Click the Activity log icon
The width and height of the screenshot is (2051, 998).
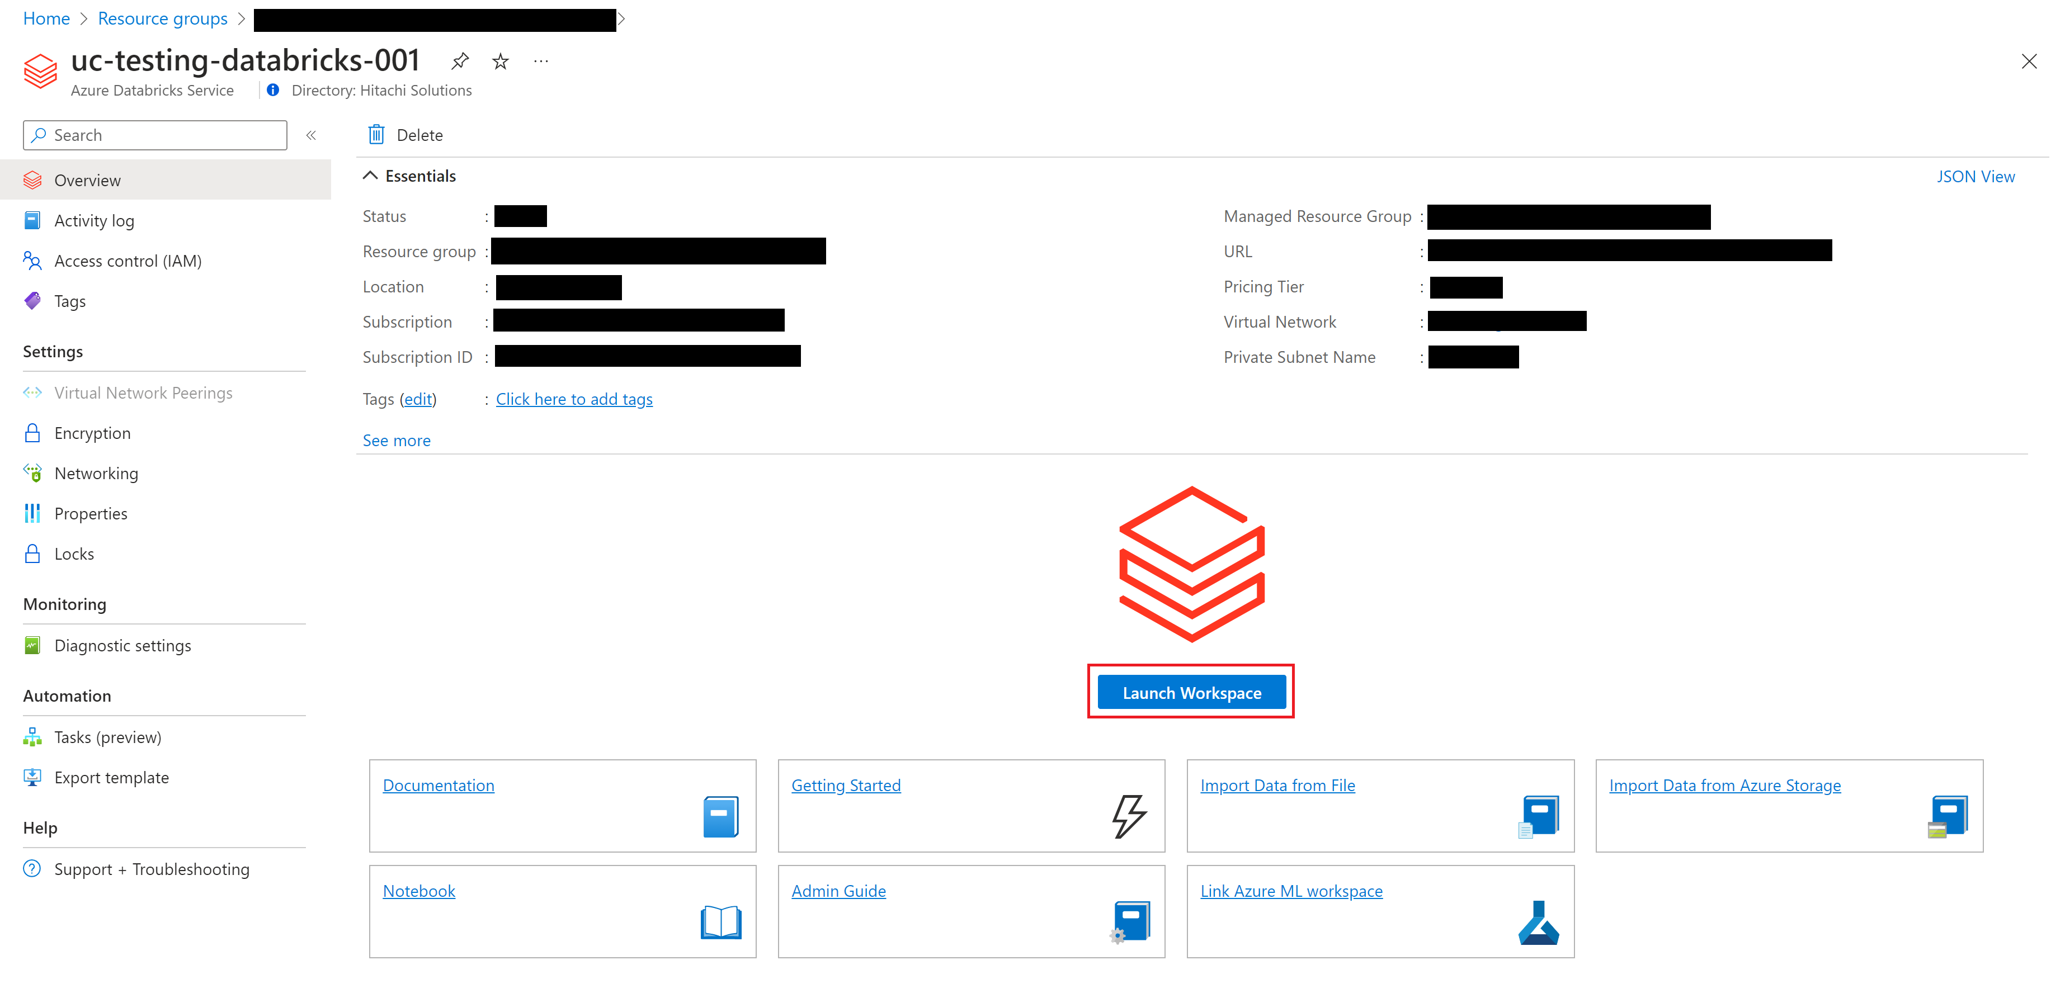pyautogui.click(x=32, y=220)
